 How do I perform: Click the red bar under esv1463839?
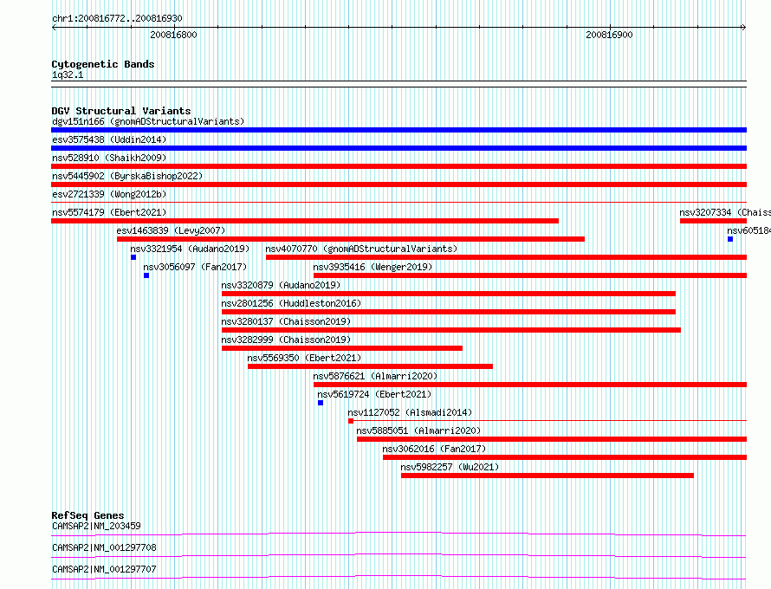351,239
